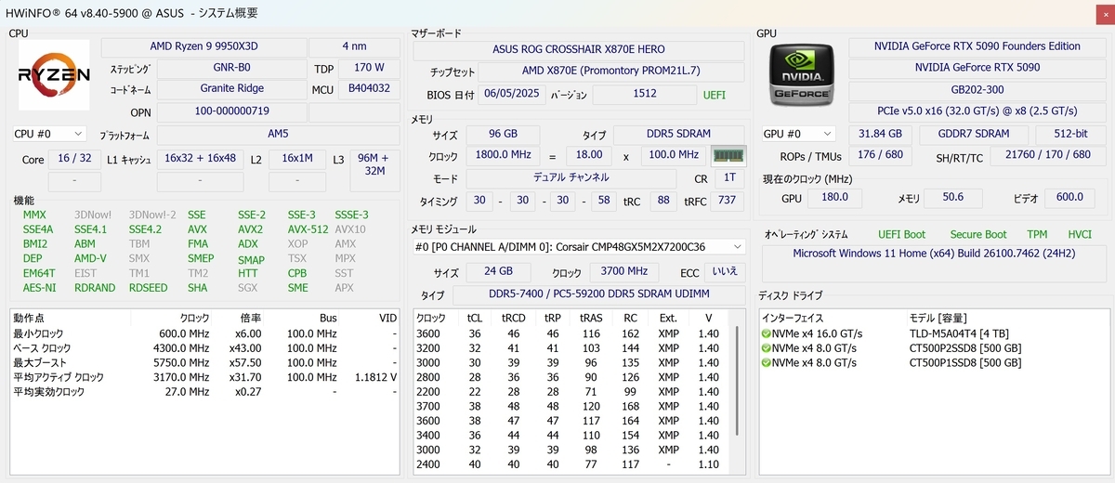
Task: Click the BIOS version 1512 field
Action: pos(644,95)
